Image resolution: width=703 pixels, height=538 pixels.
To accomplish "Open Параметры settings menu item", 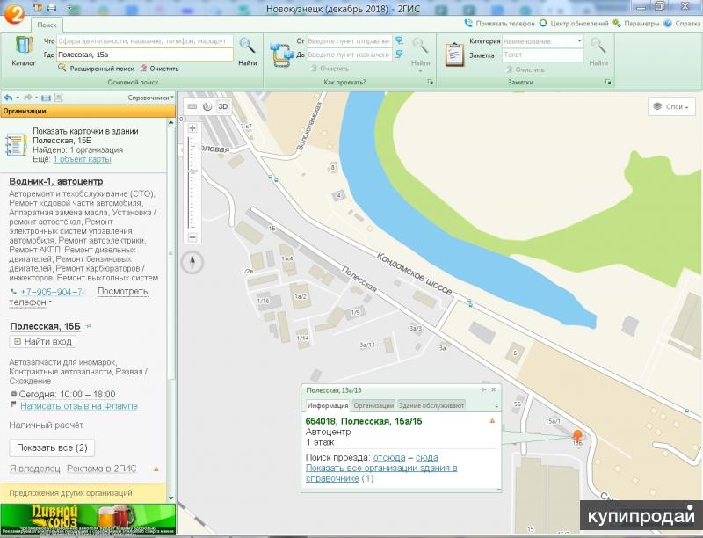I will click(636, 24).
